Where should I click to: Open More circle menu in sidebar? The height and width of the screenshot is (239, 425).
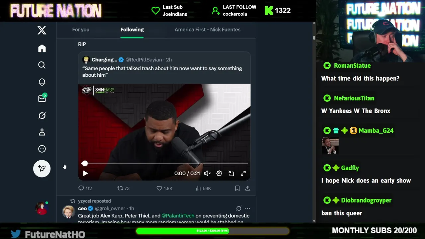coord(42,149)
